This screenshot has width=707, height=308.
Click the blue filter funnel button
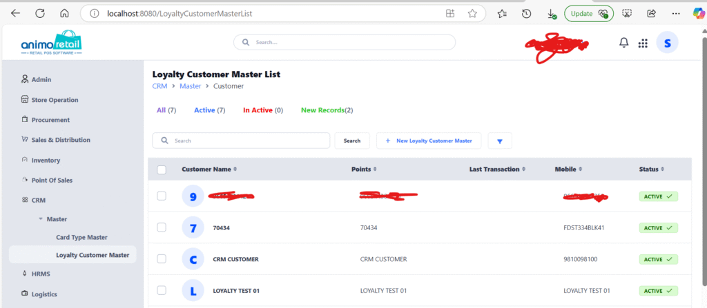click(x=500, y=141)
